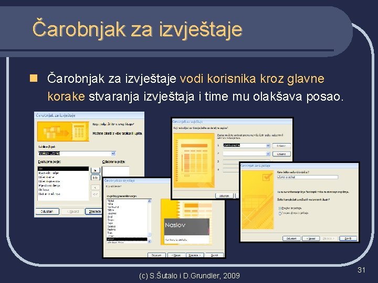This screenshot has height=283, width=378.
Task: Select the Pregled izvještaja radio button
Action: pos(280,208)
